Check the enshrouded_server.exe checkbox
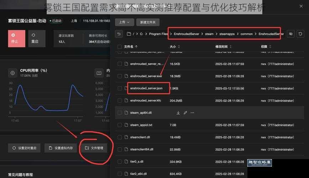 point(119,76)
